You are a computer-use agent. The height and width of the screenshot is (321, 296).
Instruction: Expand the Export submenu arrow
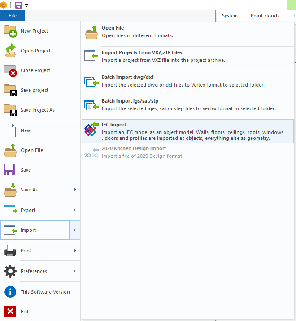click(75, 210)
